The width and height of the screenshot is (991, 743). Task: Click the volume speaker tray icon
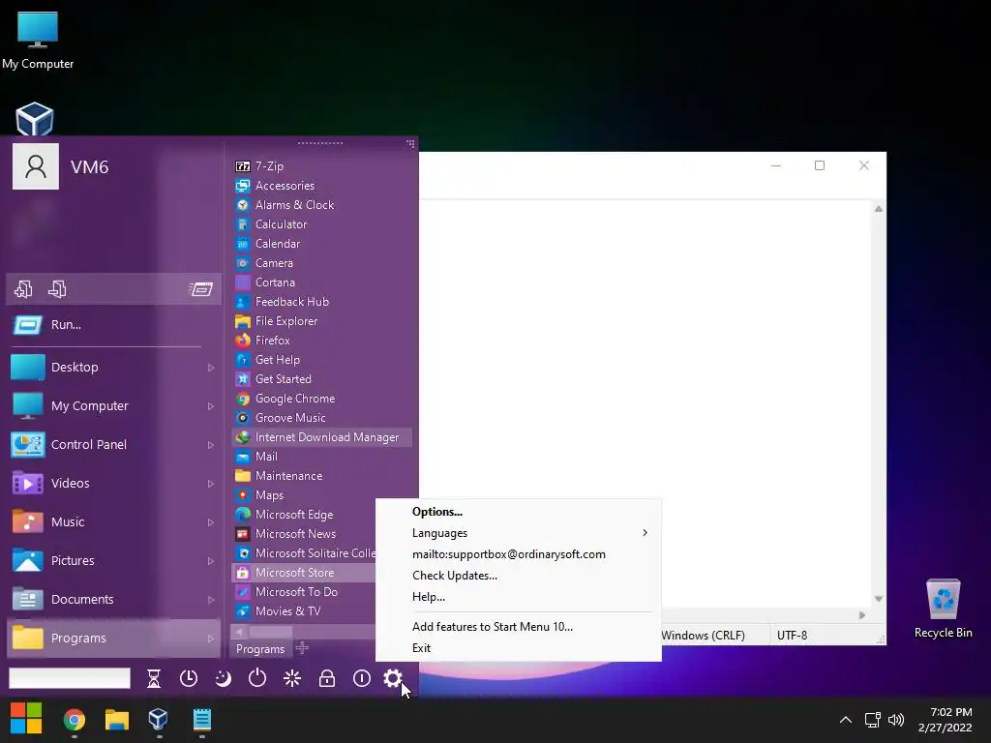896,720
